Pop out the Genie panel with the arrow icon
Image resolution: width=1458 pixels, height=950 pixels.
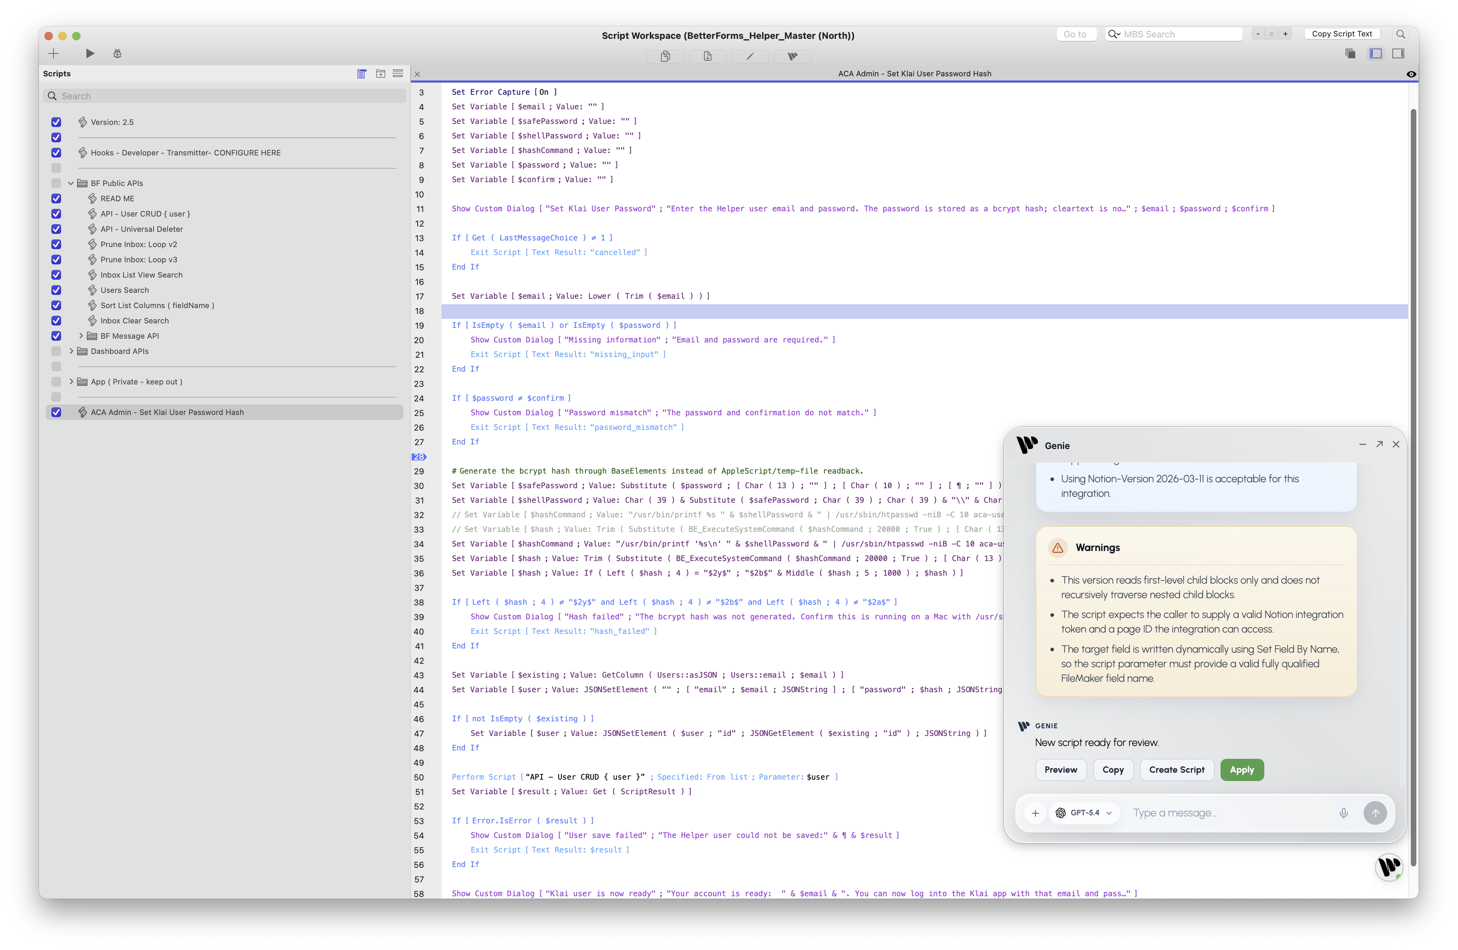1380,444
